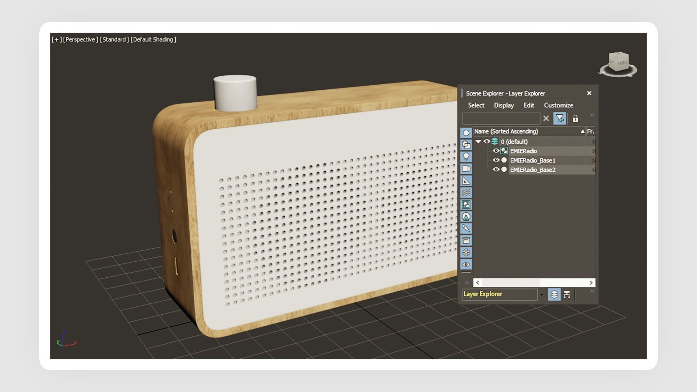The image size is (697, 392).
Task: Open the Customize menu
Action: click(x=558, y=105)
